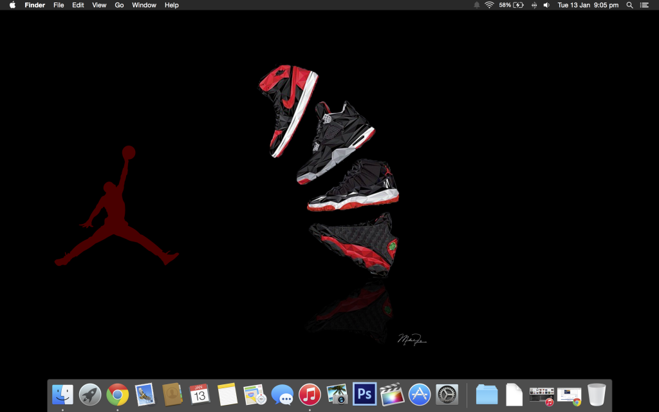This screenshot has width=659, height=412.
Task: Launch Photoshop from the Dock
Action: (x=364, y=394)
